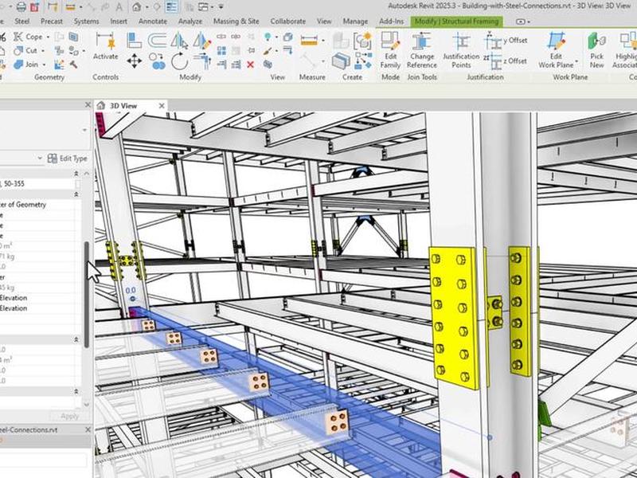Open the Collaborate ribbon tab
637x478 pixels.
(287, 22)
